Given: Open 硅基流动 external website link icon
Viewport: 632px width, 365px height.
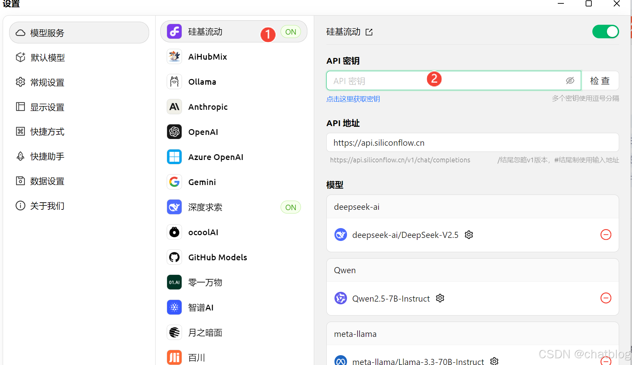Looking at the screenshot, I should (x=369, y=32).
